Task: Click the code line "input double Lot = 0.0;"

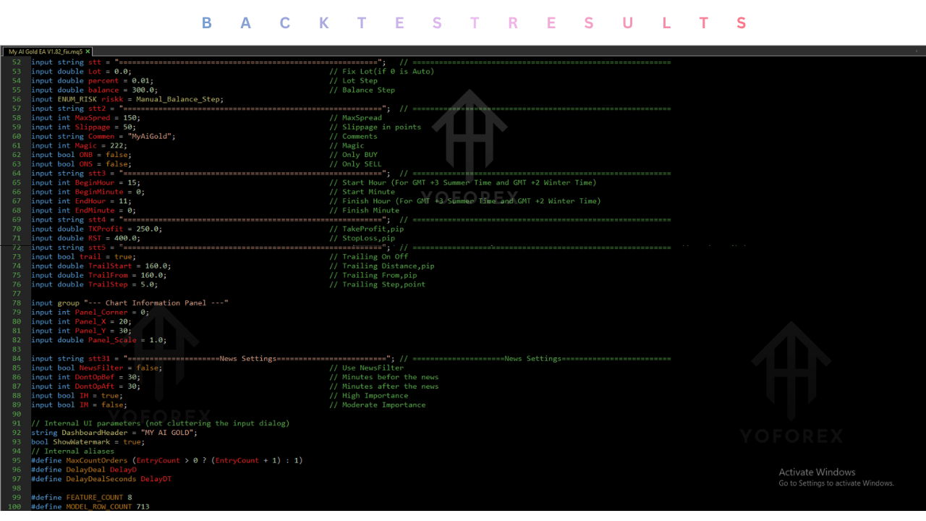Action: (x=81, y=72)
